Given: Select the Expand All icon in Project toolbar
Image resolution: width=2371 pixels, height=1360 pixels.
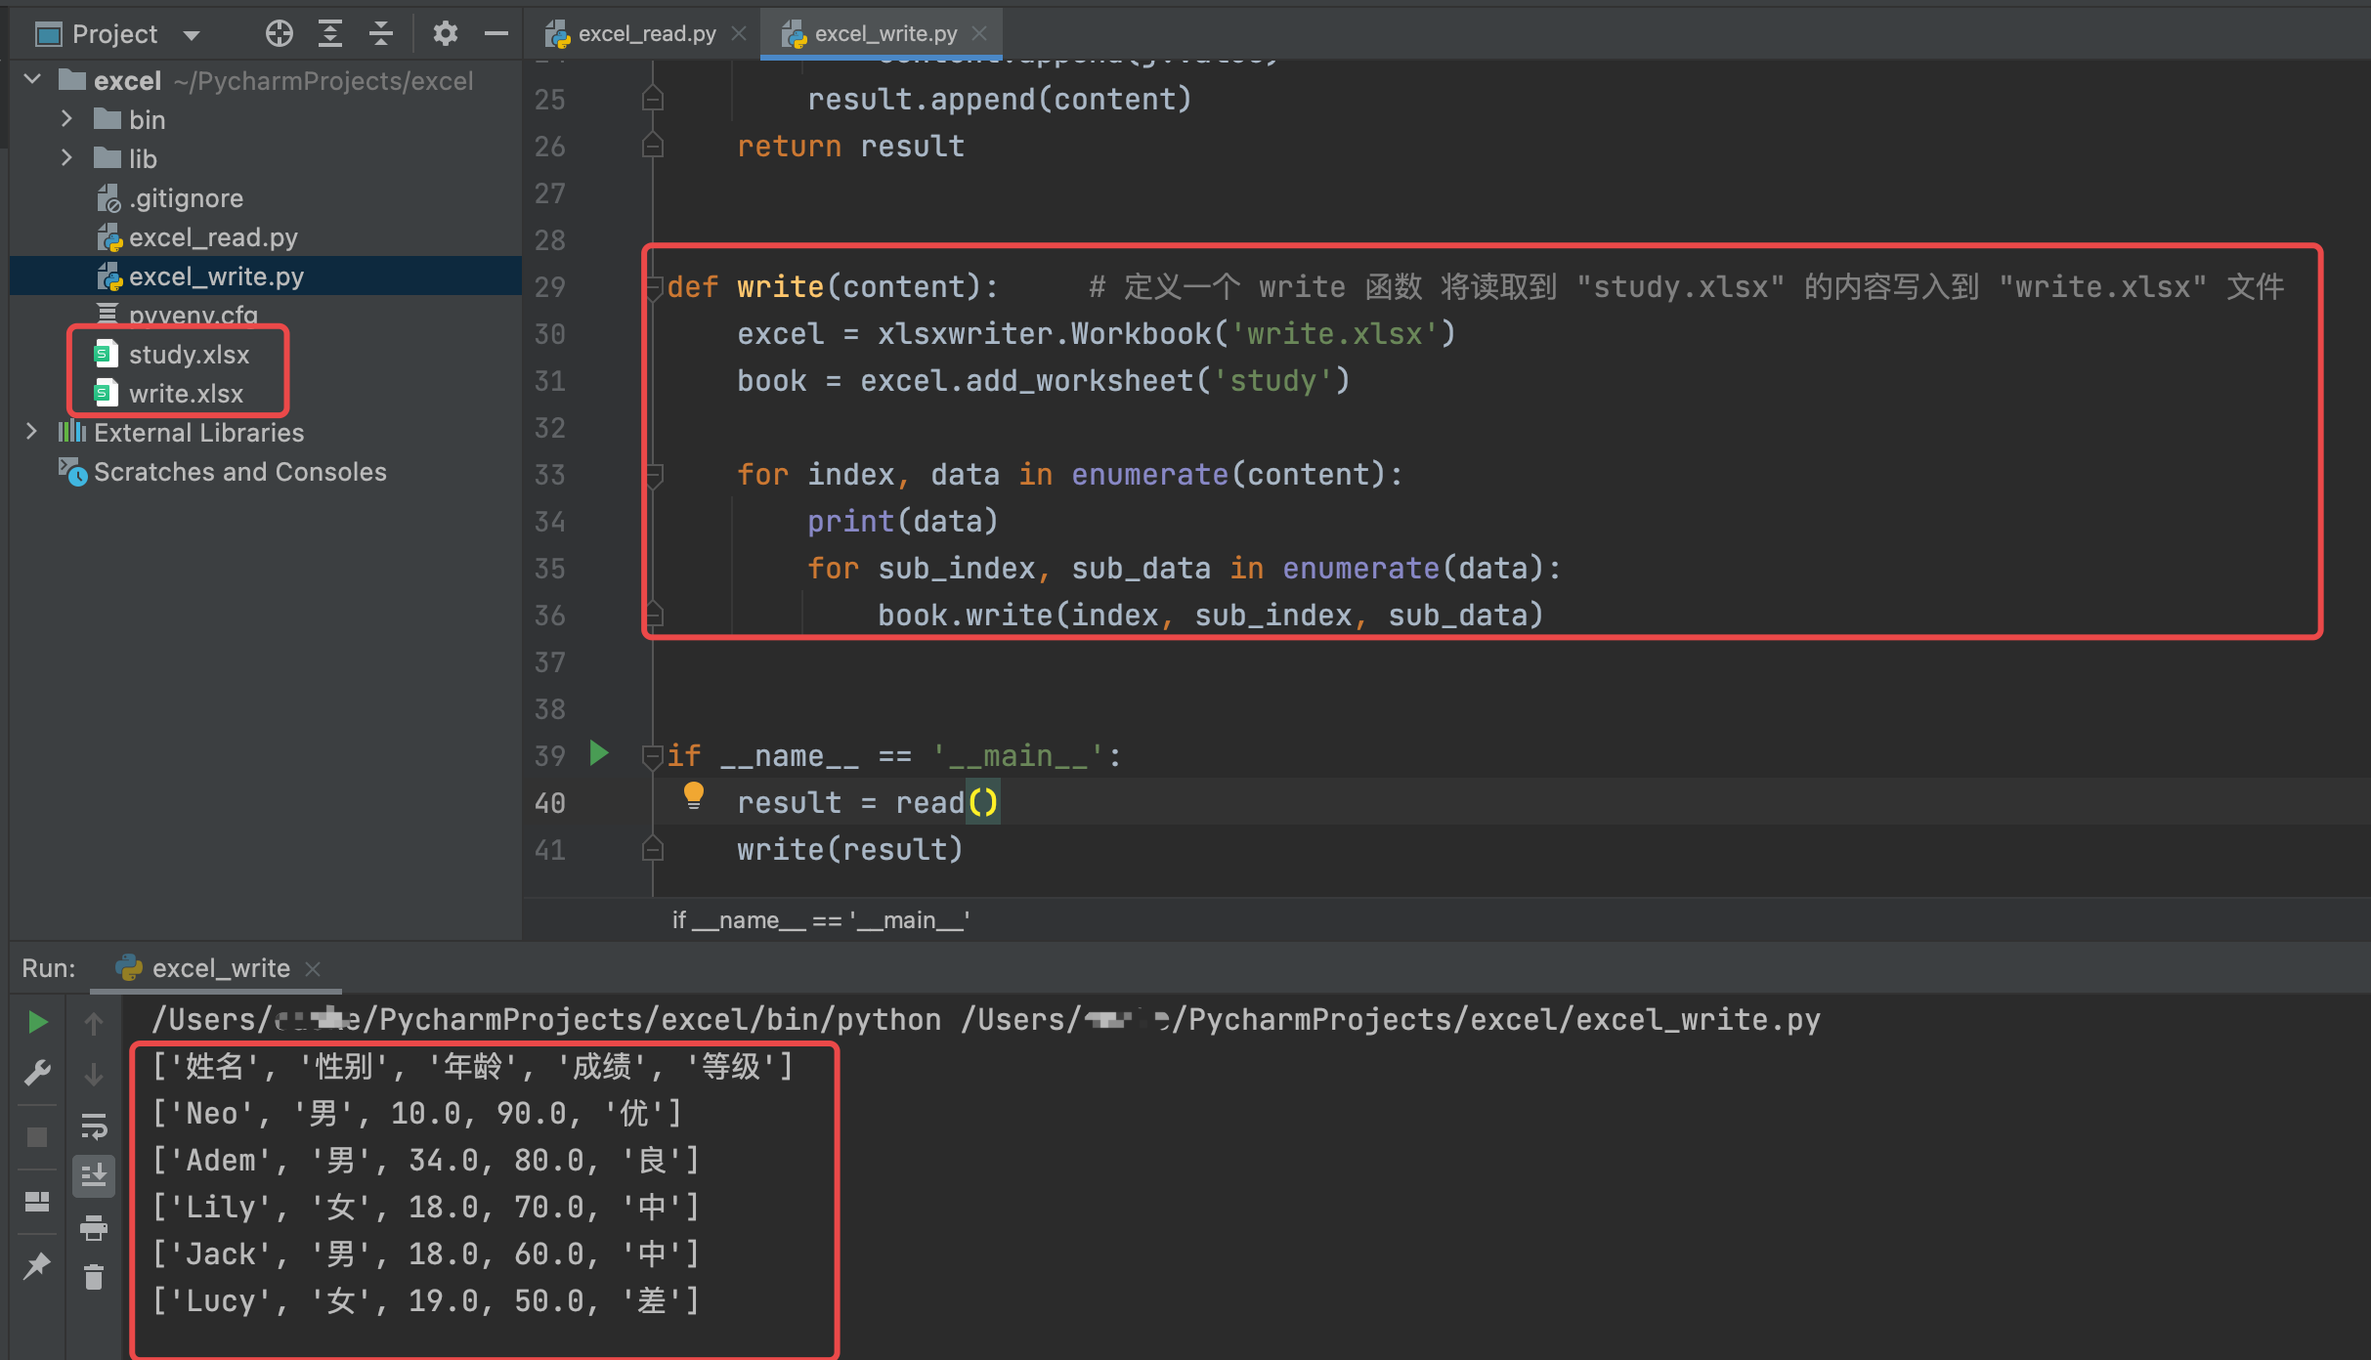Looking at the screenshot, I should tap(329, 33).
